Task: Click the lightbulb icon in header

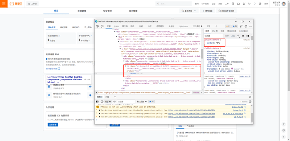Action: tap(254, 4)
